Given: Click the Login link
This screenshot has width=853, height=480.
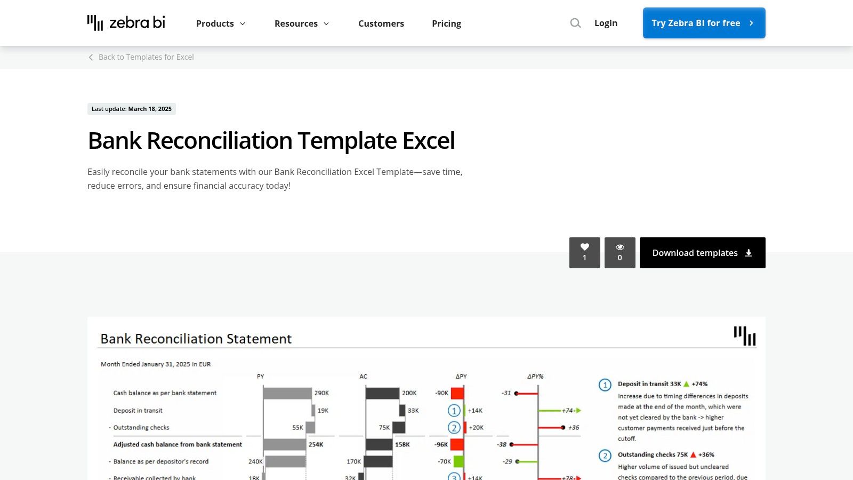Looking at the screenshot, I should pos(606,23).
